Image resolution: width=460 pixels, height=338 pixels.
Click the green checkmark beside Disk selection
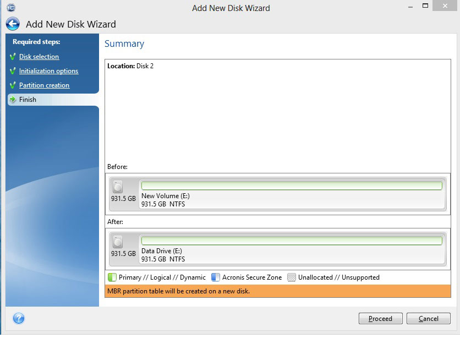pos(13,56)
